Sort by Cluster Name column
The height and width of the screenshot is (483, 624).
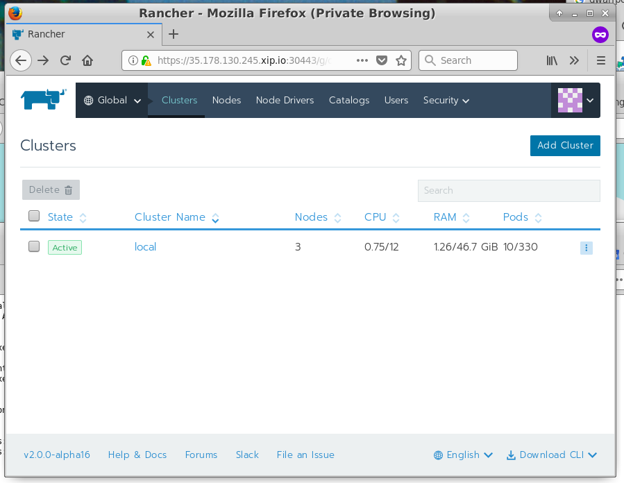[x=177, y=217]
